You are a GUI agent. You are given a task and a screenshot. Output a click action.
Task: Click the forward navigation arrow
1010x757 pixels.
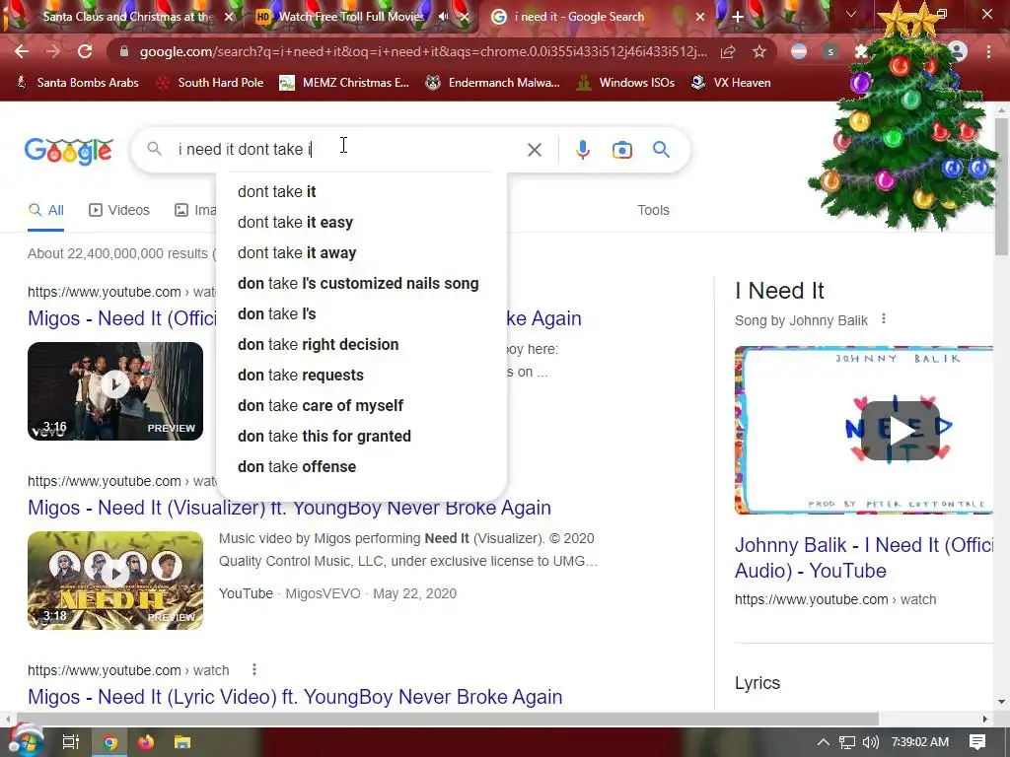pyautogui.click(x=53, y=51)
